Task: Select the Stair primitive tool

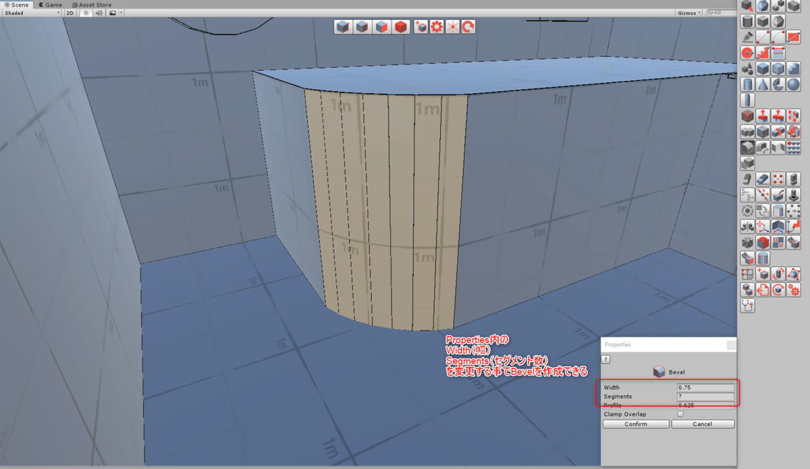Action: pyautogui.click(x=793, y=68)
